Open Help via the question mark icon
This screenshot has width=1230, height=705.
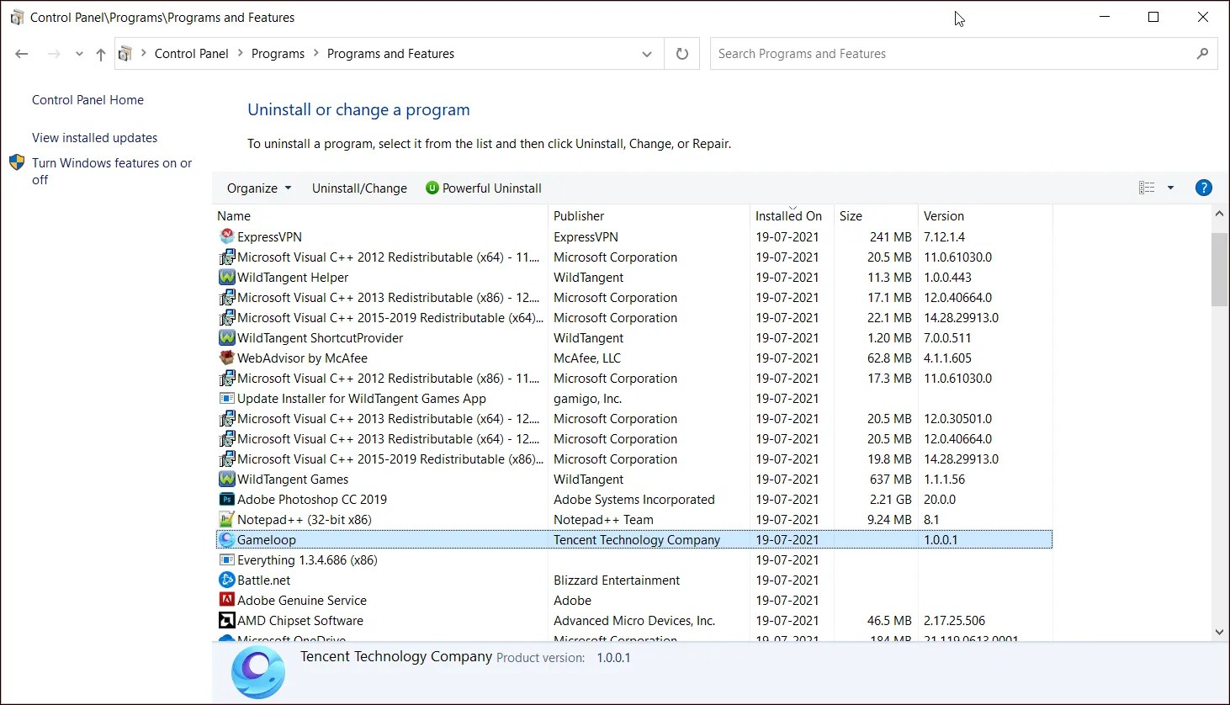click(x=1204, y=188)
